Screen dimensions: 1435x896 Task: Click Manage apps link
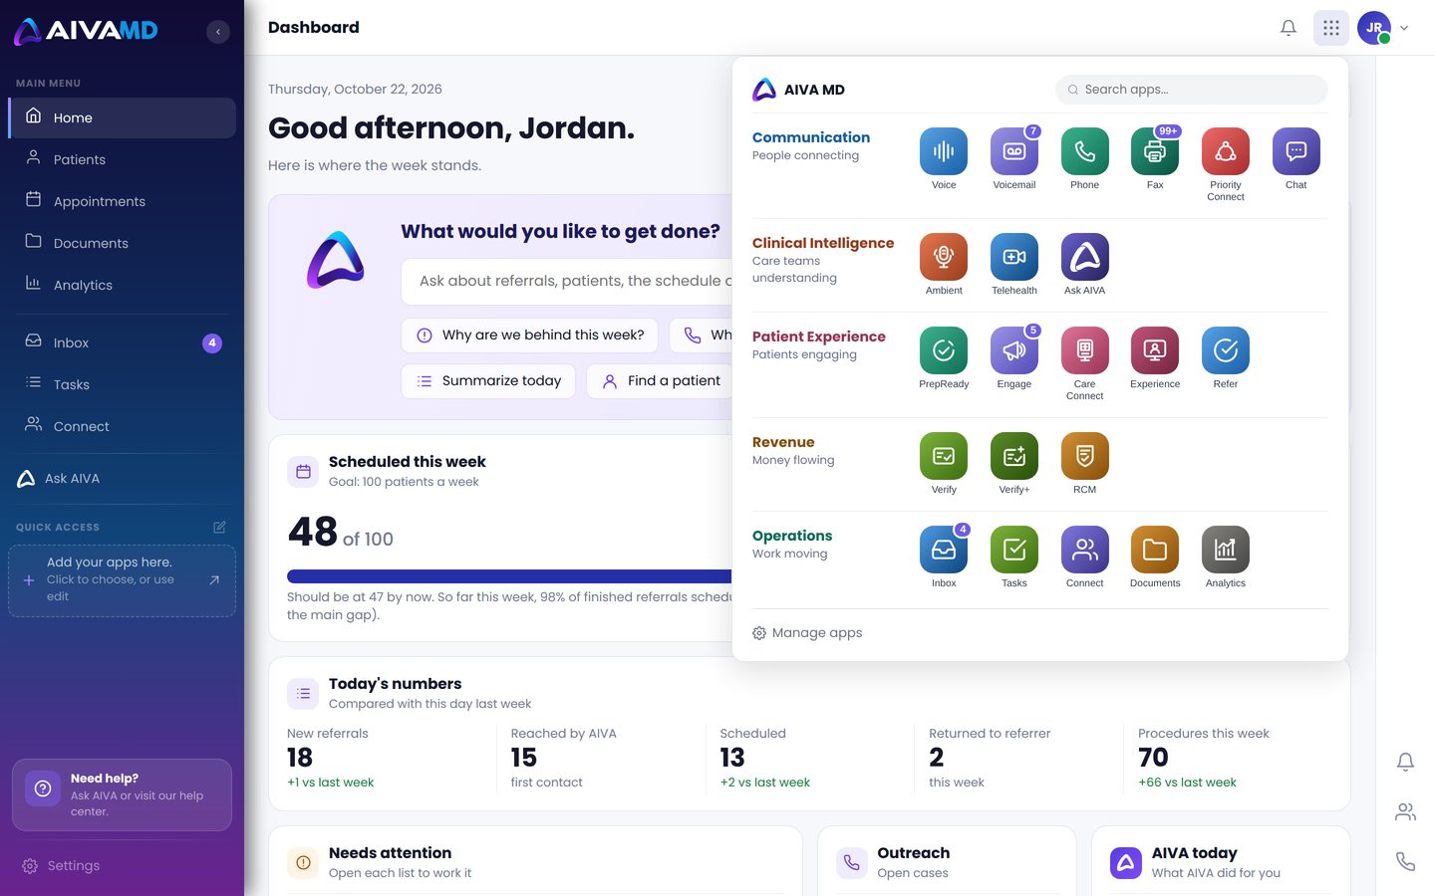807,633
